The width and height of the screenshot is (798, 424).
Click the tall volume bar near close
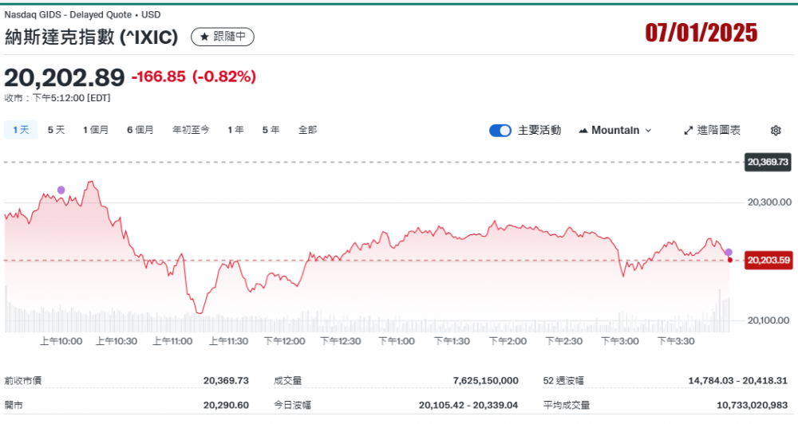pos(720,311)
